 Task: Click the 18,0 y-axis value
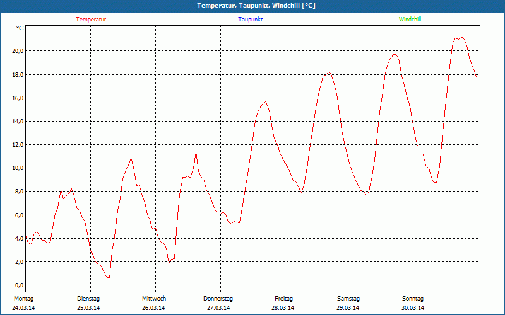(x=18, y=74)
